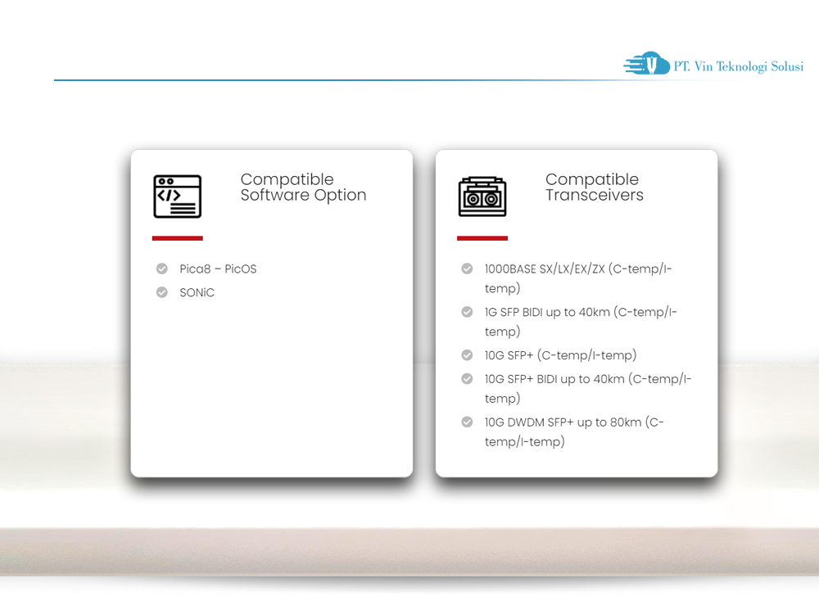Screen dimensions: 819x614
Task: Toggle the check for 10G SFP+ BIDI
Action: [467, 379]
